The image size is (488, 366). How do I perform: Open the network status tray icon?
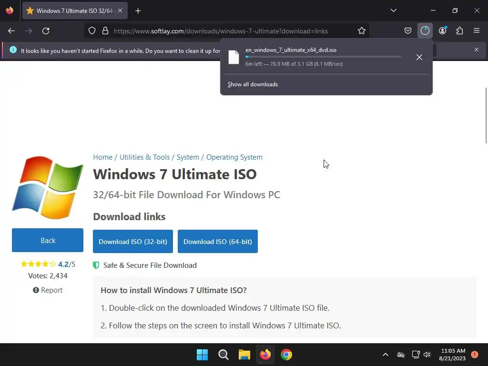click(416, 355)
